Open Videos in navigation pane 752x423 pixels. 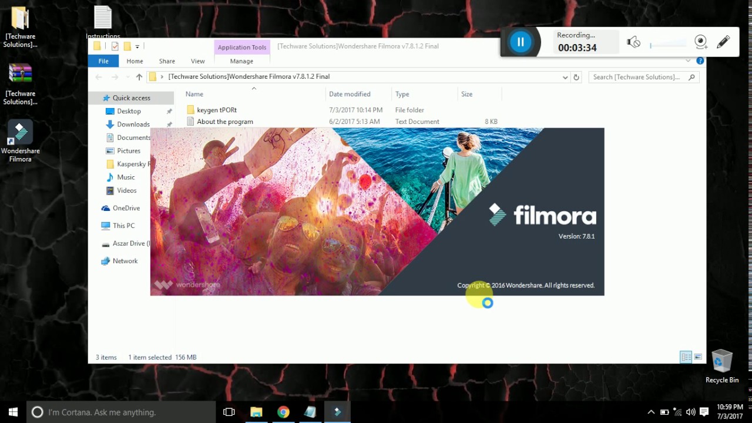pos(126,190)
